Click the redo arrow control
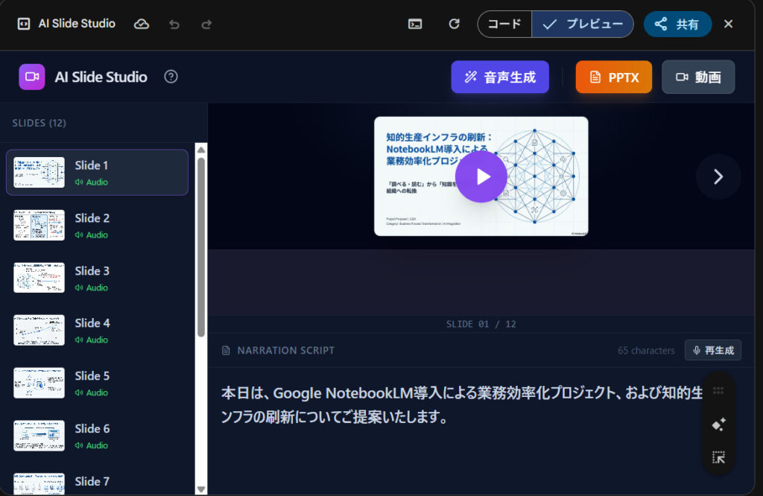This screenshot has height=496, width=763. pos(206,24)
